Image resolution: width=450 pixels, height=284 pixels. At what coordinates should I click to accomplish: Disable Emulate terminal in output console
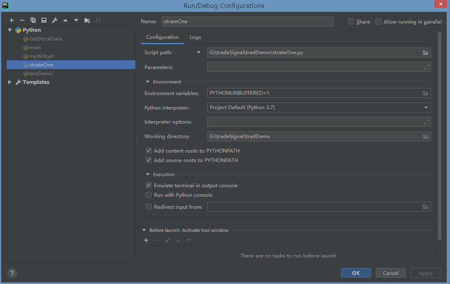[148, 186]
